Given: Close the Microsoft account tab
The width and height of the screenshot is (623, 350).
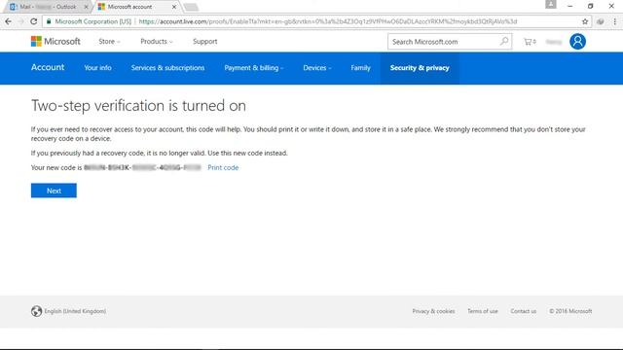Looking at the screenshot, I should [174, 7].
